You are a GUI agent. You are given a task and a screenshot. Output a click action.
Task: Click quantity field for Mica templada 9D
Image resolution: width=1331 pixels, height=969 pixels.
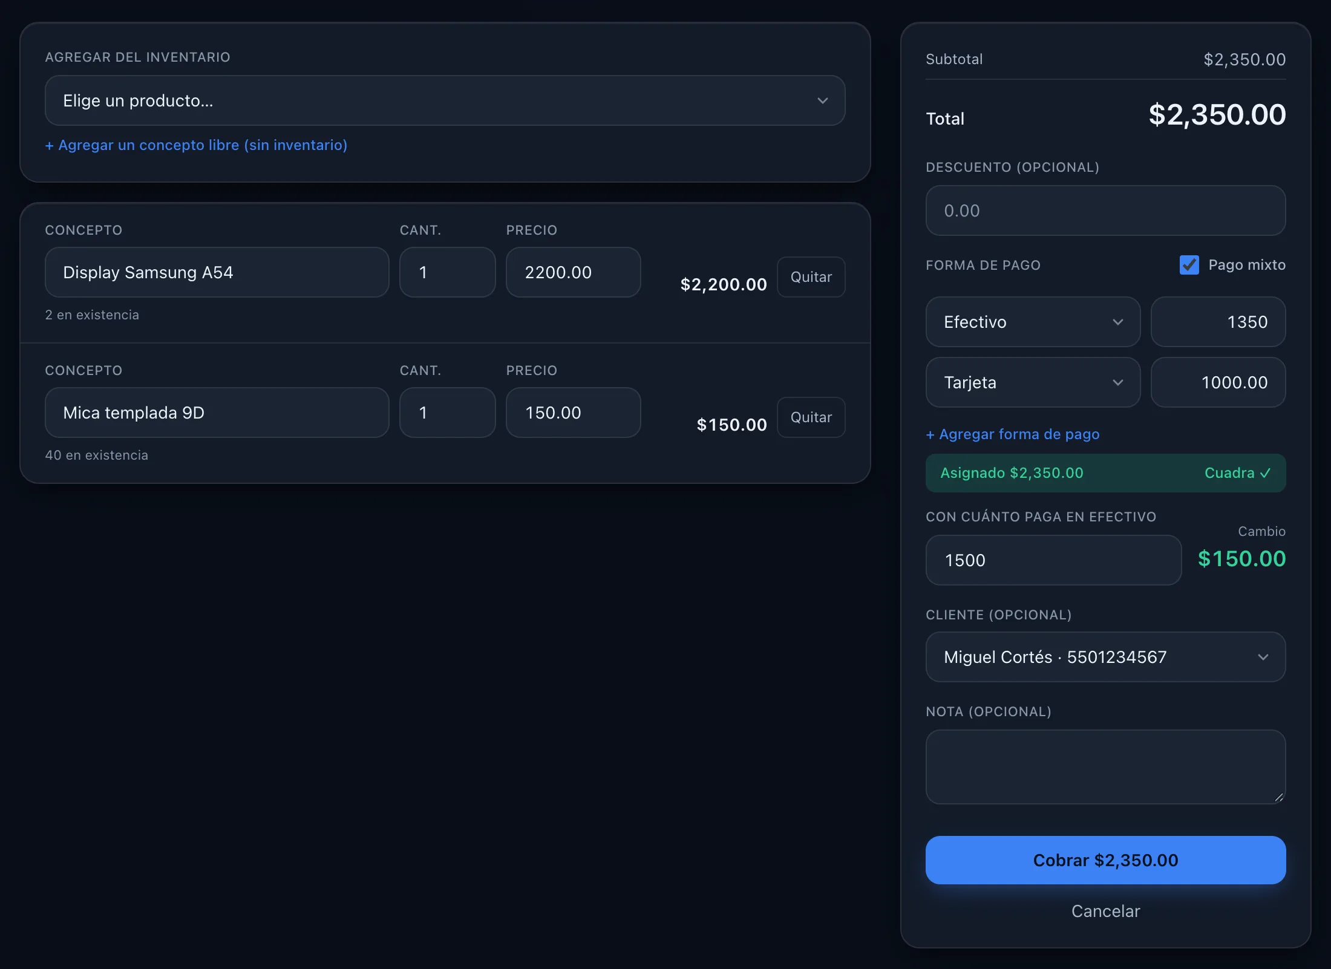coord(447,413)
